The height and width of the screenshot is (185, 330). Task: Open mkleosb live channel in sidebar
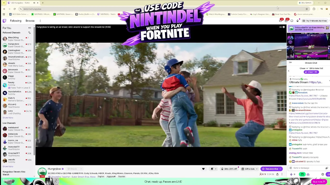[x=17, y=135]
